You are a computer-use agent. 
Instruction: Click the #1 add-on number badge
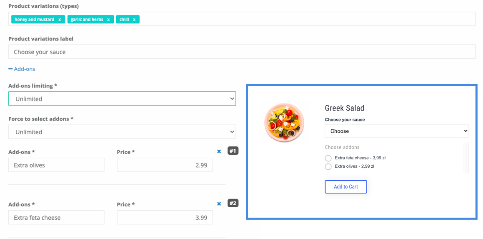(233, 151)
